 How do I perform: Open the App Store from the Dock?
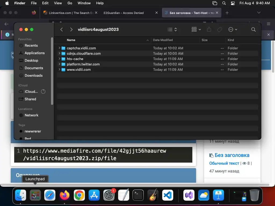point(94,195)
